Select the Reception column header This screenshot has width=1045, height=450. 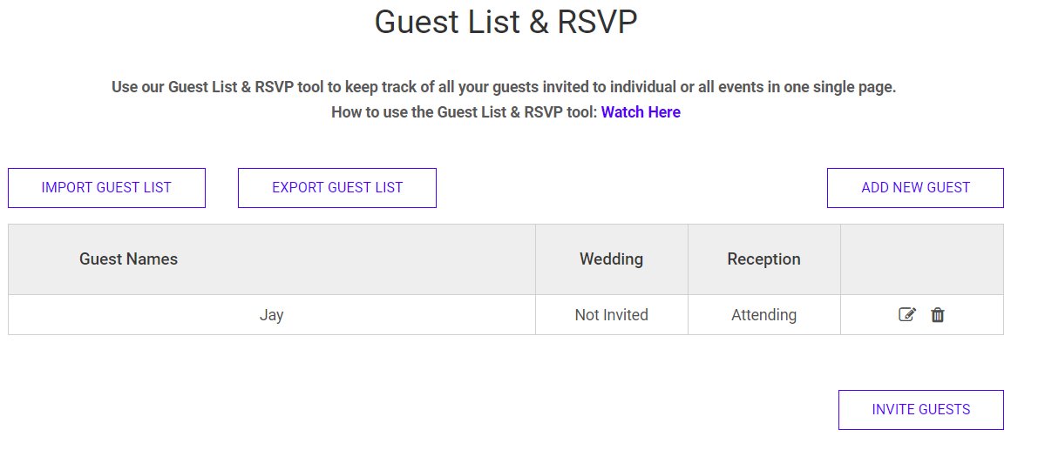[x=763, y=259]
